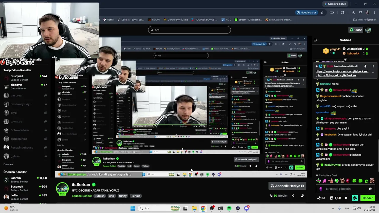Image resolution: width=379 pixels, height=213 pixels.
Task: Open the Recepindehouse channel
Action: [x=25, y=147]
